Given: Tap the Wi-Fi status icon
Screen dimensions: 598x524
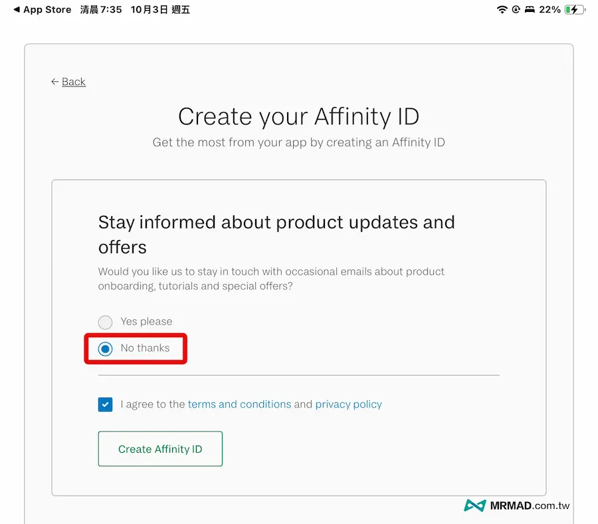Looking at the screenshot, I should point(502,9).
